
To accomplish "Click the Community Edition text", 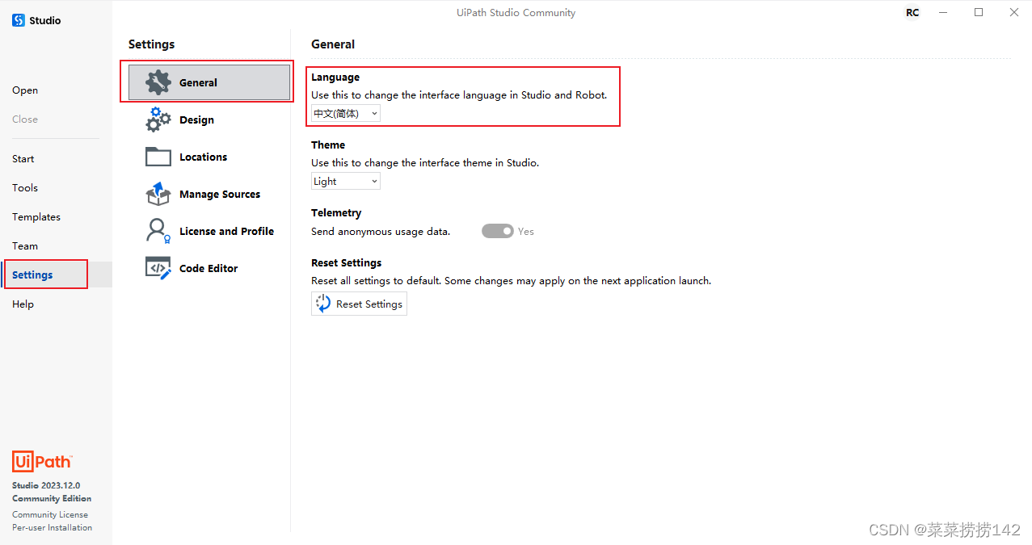I will (52, 499).
